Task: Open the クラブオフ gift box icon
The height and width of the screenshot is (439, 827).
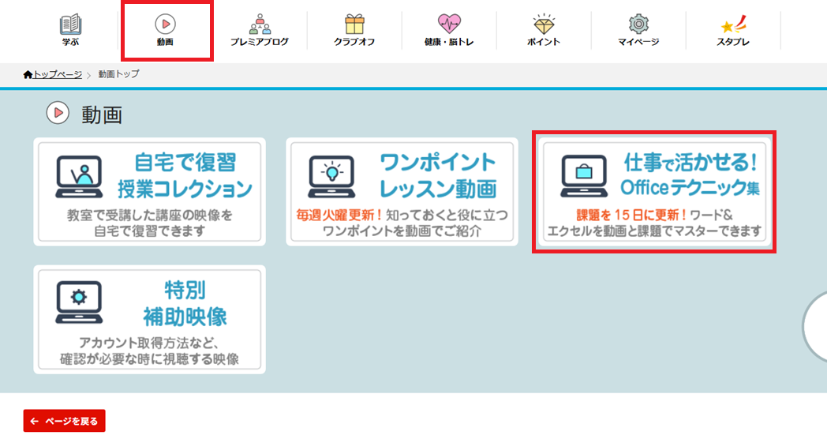Action: 354,24
